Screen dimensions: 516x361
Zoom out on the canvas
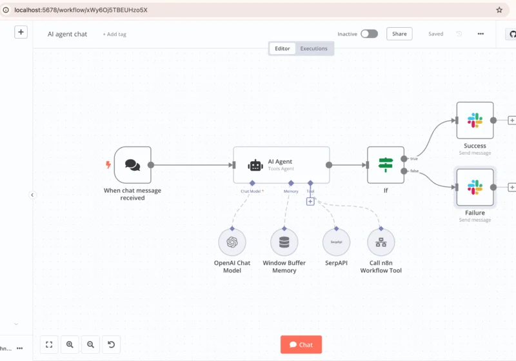click(90, 344)
